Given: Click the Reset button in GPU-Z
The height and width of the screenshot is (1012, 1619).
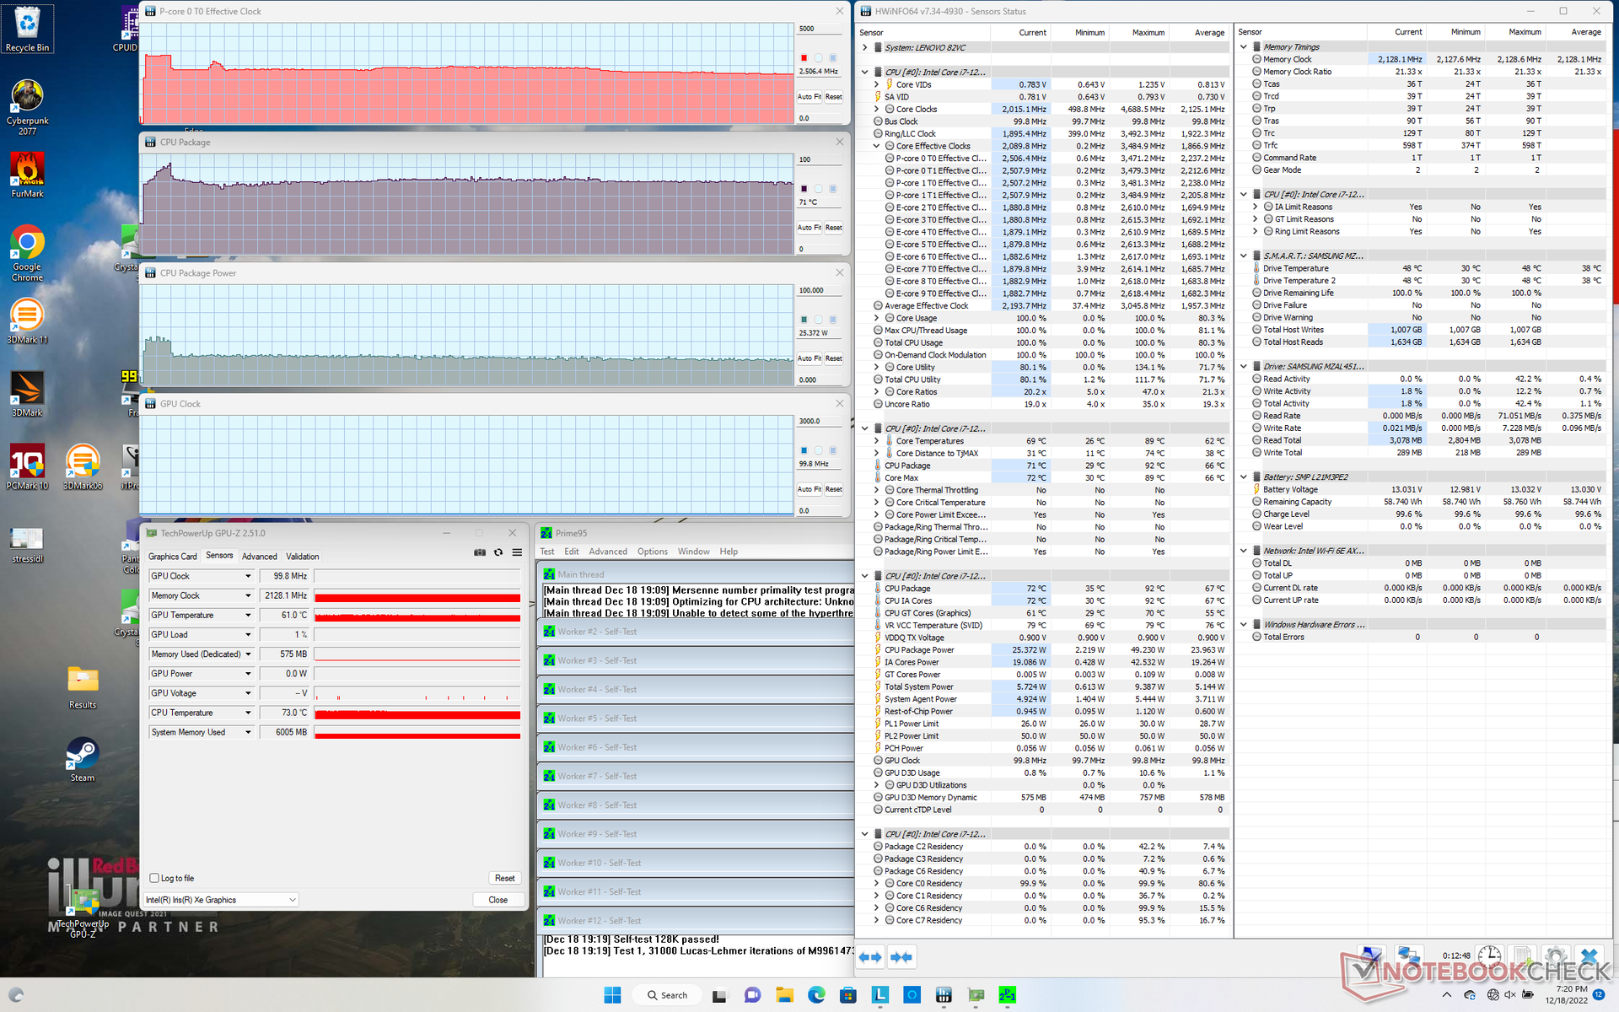Looking at the screenshot, I should [x=504, y=878].
